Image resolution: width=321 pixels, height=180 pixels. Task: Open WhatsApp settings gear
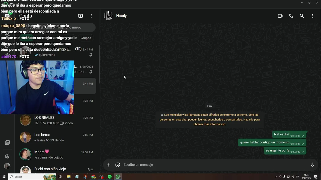point(7,156)
